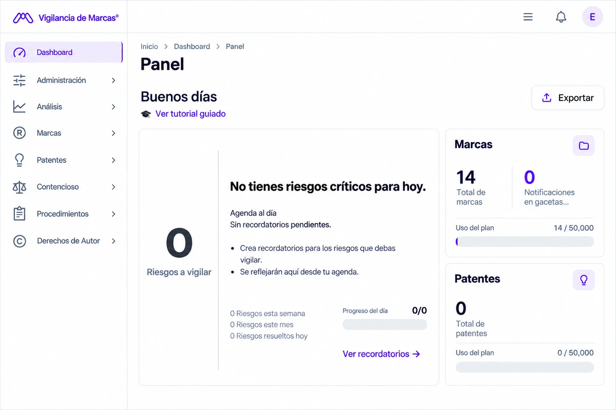The width and height of the screenshot is (616, 410).
Task: Open Ver recordatorios link
Action: click(381, 354)
